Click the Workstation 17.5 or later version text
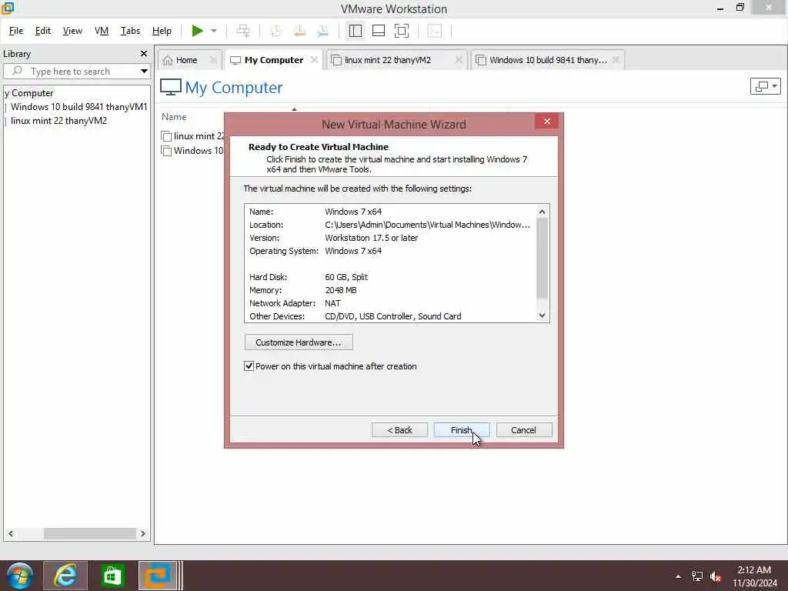788x591 pixels. (372, 238)
